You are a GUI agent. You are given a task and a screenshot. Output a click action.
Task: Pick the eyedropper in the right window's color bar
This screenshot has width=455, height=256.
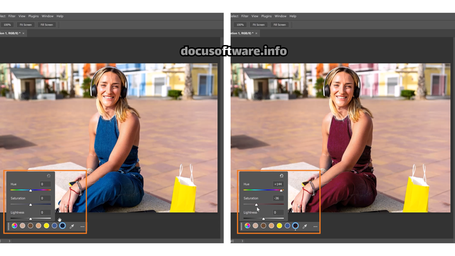(305, 226)
